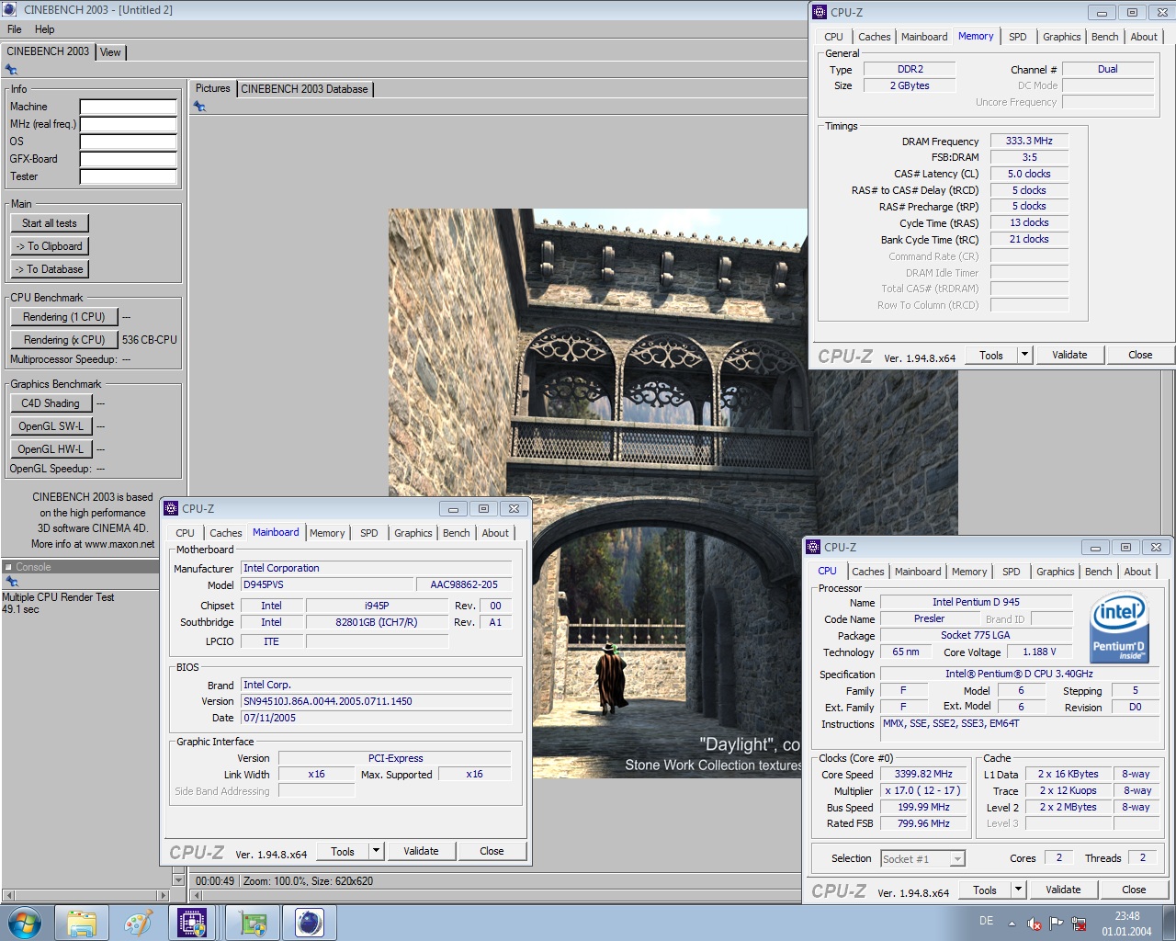Click the OS input field
This screenshot has width=1176, height=941.
(x=129, y=142)
